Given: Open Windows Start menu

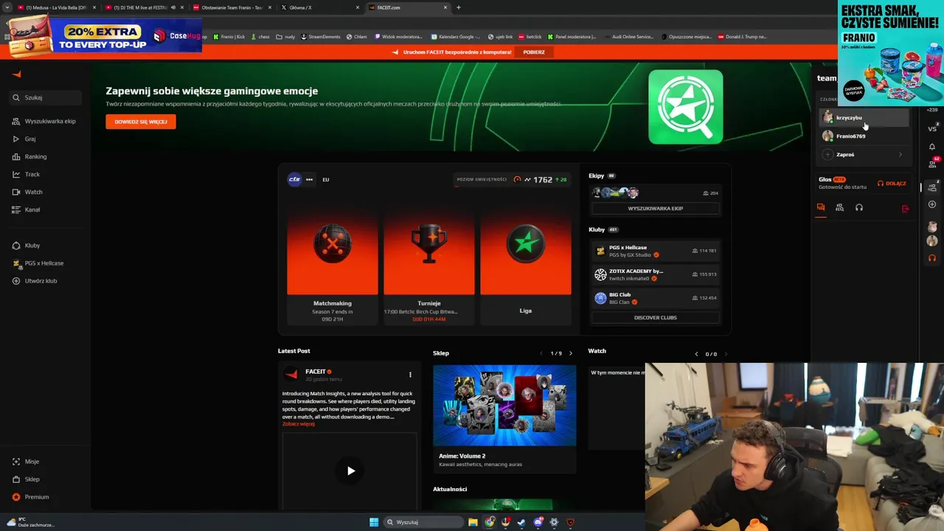Looking at the screenshot, I should (x=374, y=522).
